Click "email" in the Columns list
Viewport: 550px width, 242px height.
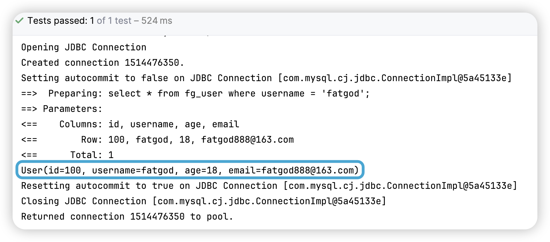click(x=226, y=124)
